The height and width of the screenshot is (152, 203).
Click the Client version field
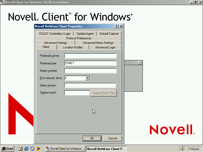pos(90,85)
